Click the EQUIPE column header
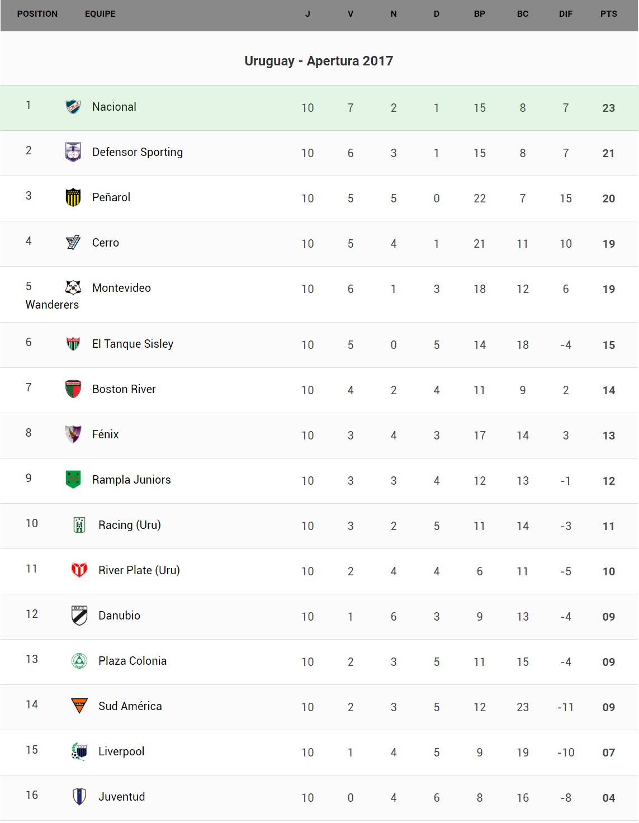The height and width of the screenshot is (823, 639). point(100,14)
